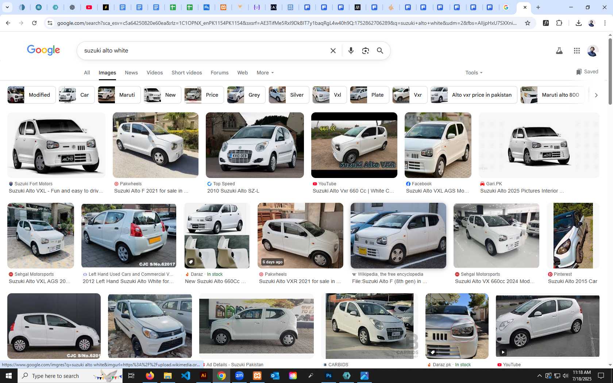The image size is (613, 383).
Task: Open Chrome downloads icon
Action: click(x=578, y=23)
